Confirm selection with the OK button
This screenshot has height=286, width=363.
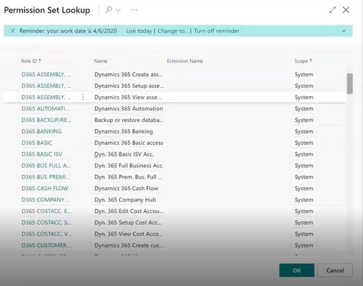(297, 270)
